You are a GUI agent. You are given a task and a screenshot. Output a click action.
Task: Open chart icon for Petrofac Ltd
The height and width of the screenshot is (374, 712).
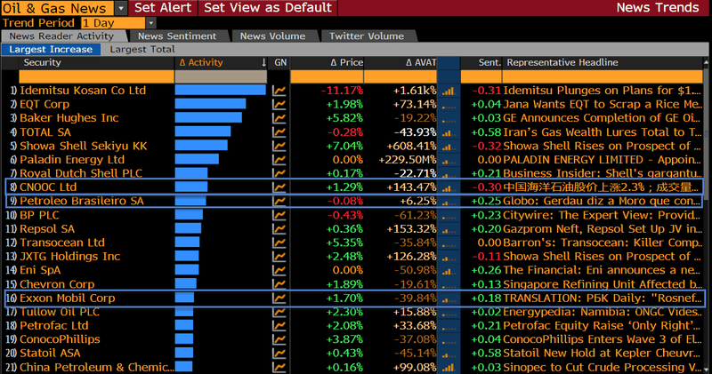click(279, 325)
